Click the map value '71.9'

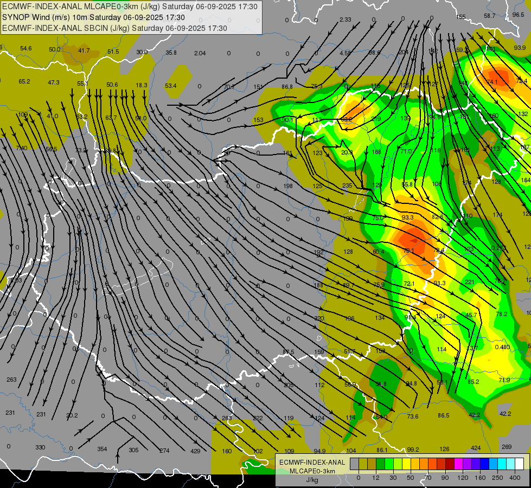(504, 380)
